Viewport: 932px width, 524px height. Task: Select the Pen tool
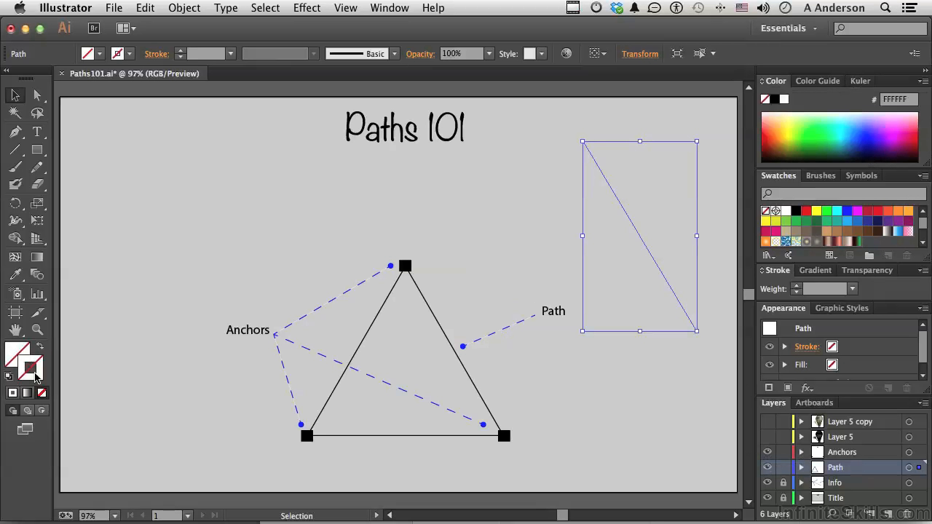tap(15, 132)
